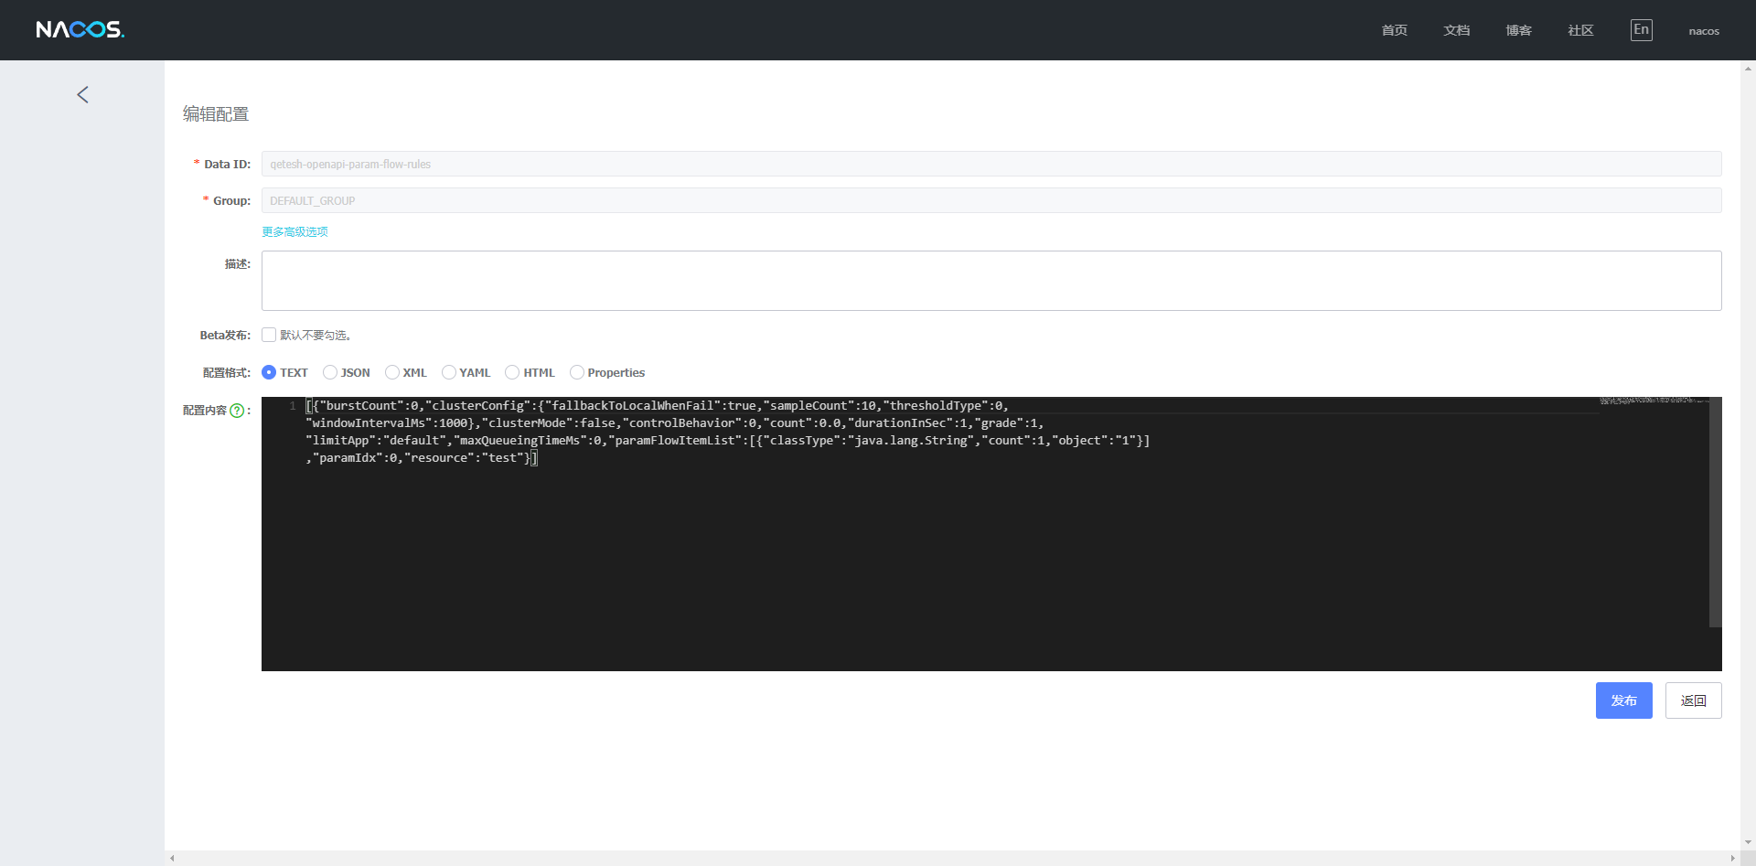
Task: Click the 发布 publish button
Action: point(1623,700)
